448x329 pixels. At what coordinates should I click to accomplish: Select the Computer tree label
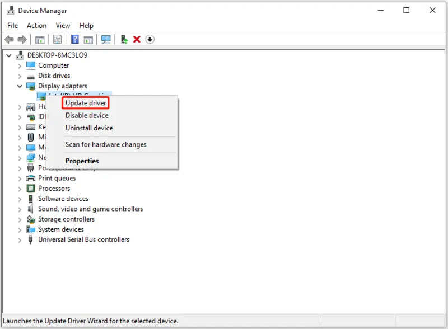pos(54,65)
